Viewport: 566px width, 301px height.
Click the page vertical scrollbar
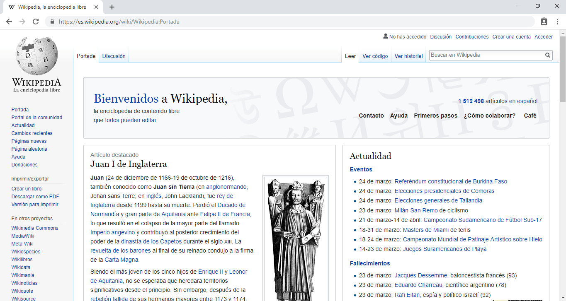563,166
